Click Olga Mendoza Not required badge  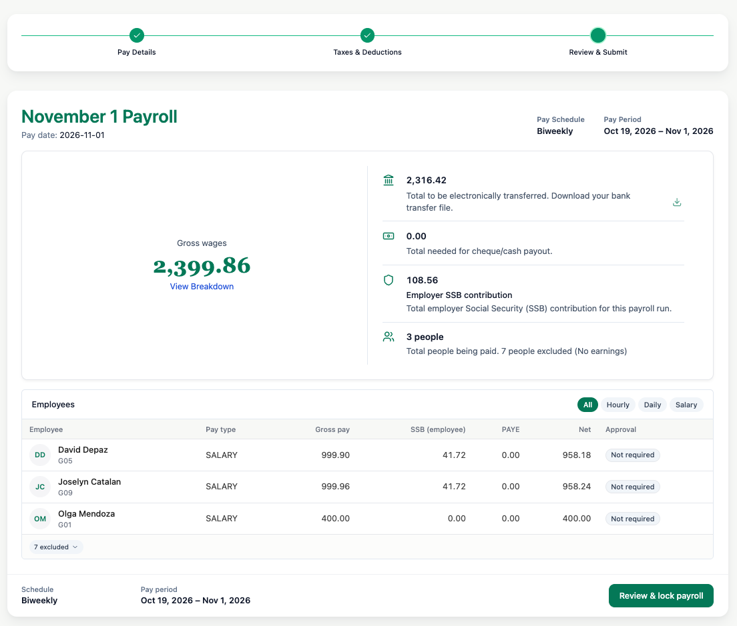point(633,519)
